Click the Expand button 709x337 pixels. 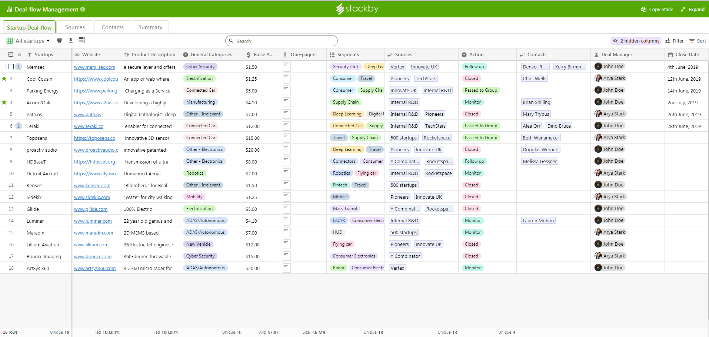coord(693,9)
